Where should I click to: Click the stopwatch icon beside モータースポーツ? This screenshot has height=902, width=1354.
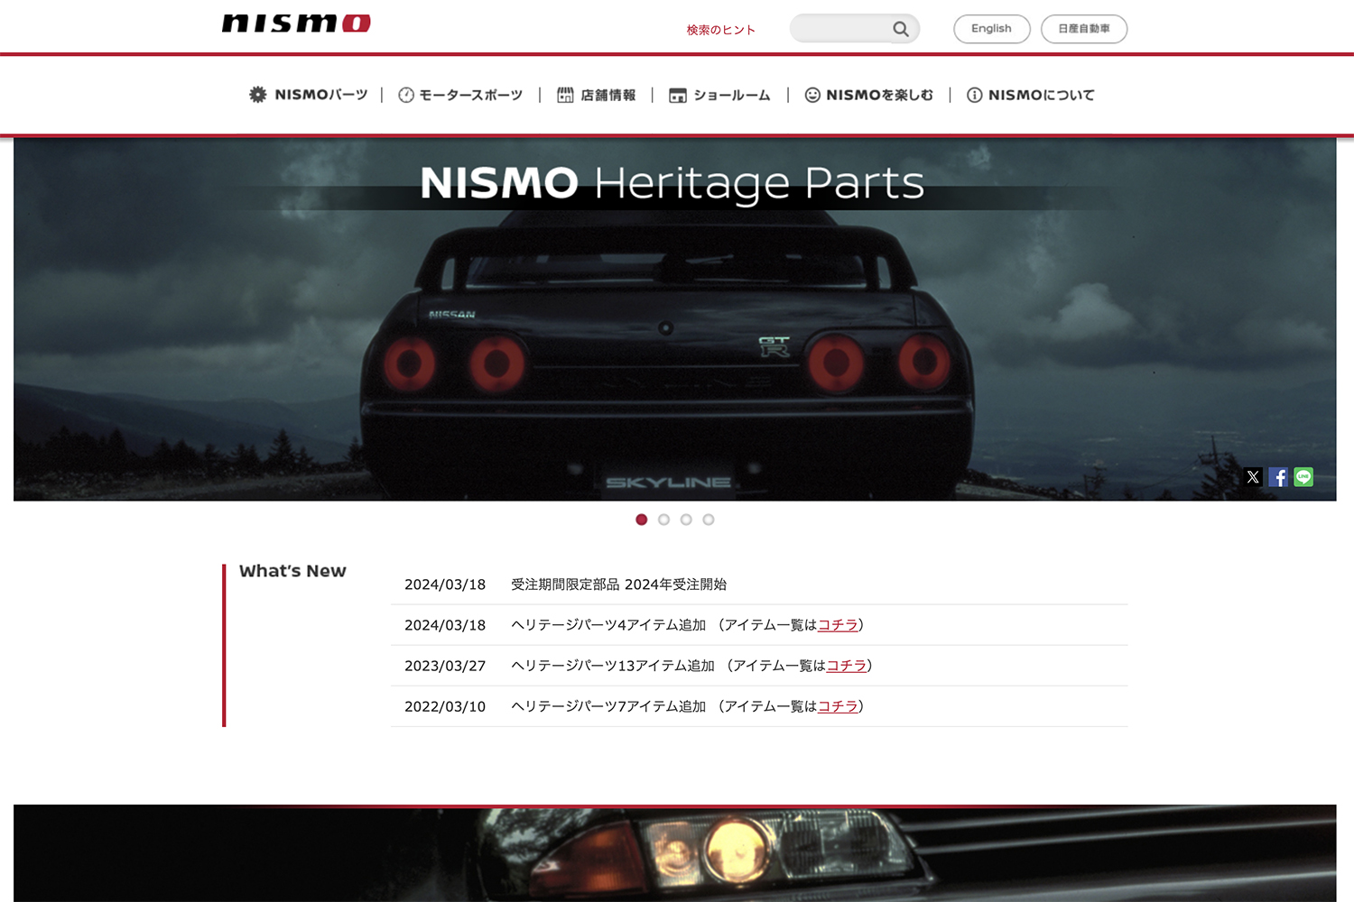pos(406,95)
